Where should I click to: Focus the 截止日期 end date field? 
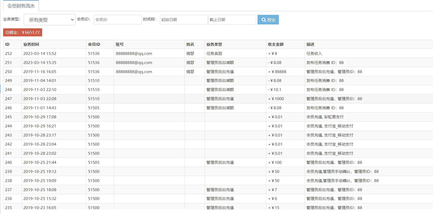[232, 20]
